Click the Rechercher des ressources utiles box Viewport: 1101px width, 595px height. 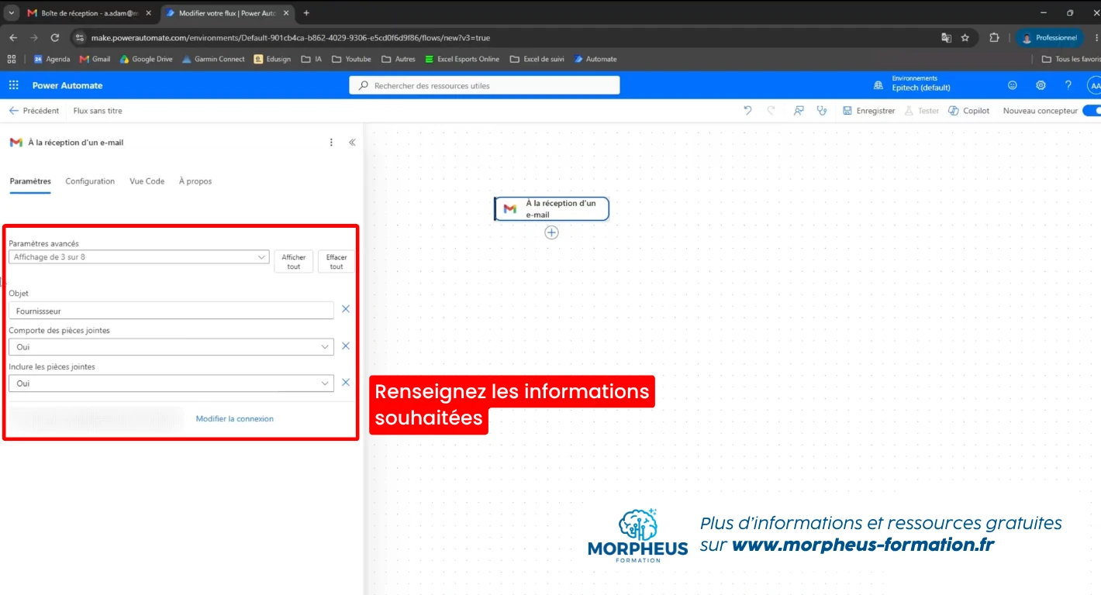tap(485, 85)
